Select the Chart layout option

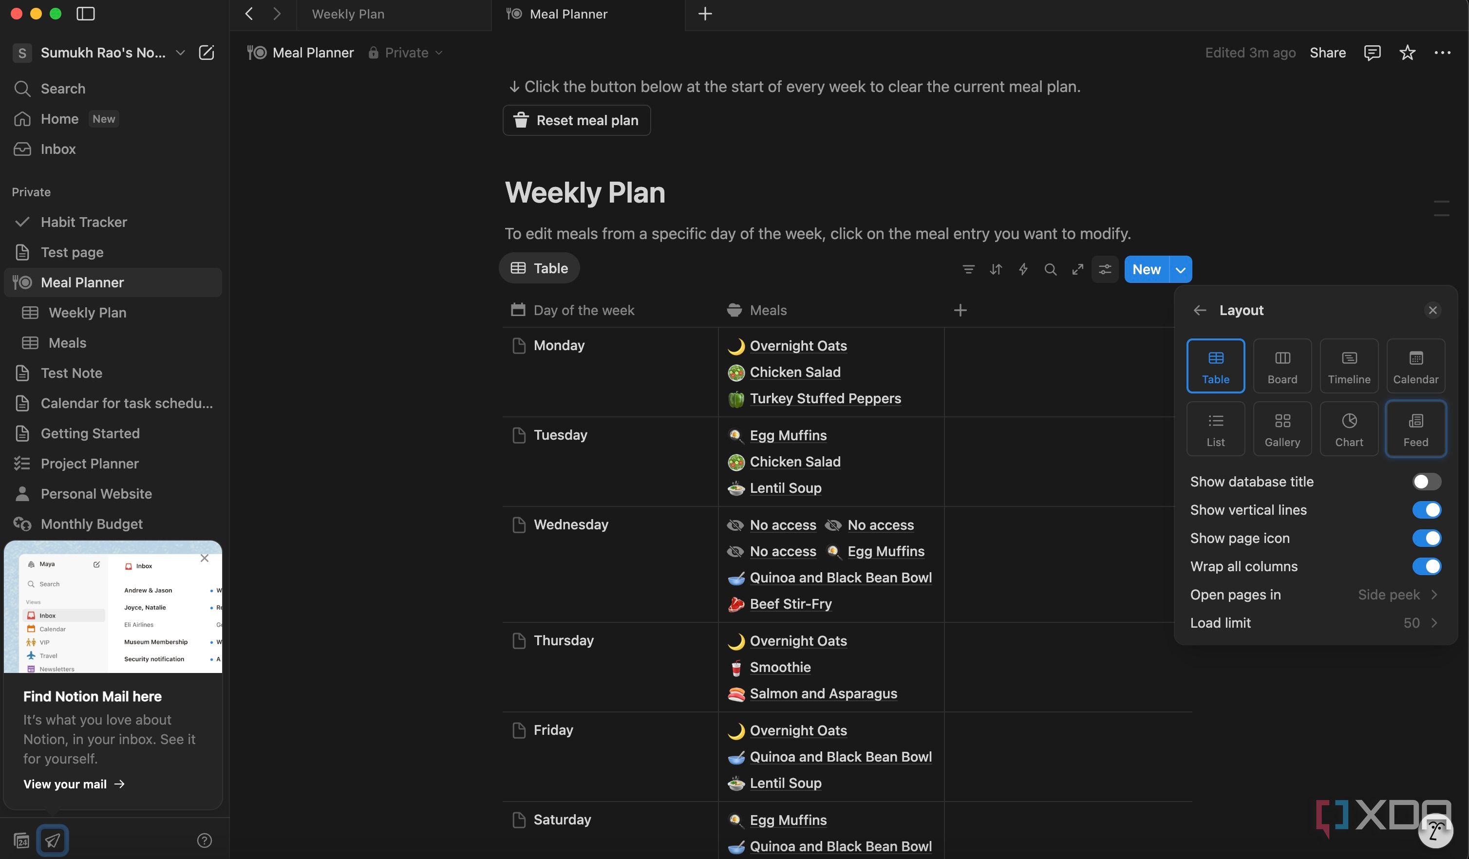1349,429
